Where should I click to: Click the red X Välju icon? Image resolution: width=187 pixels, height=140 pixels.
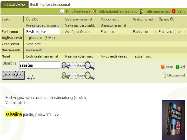(x=174, y=11)
